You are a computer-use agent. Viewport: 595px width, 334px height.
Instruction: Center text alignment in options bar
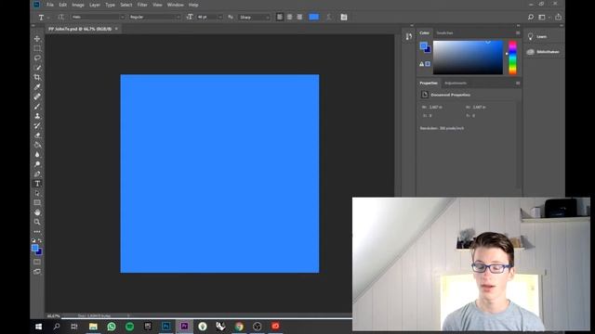click(x=289, y=17)
